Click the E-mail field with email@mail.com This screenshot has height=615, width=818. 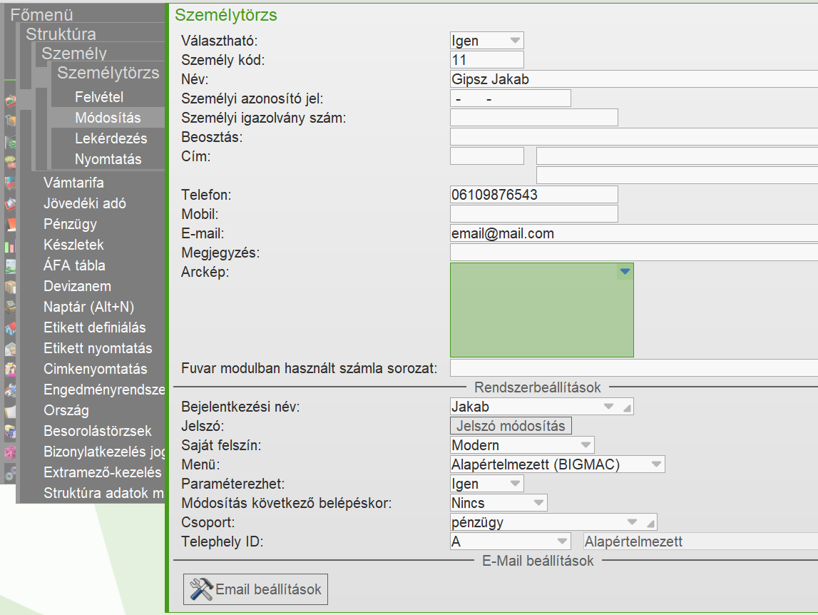(x=634, y=233)
